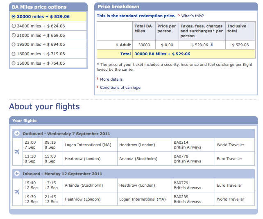
Task: Click the Inbound left-arrow circle icon
Action: (x=17, y=174)
